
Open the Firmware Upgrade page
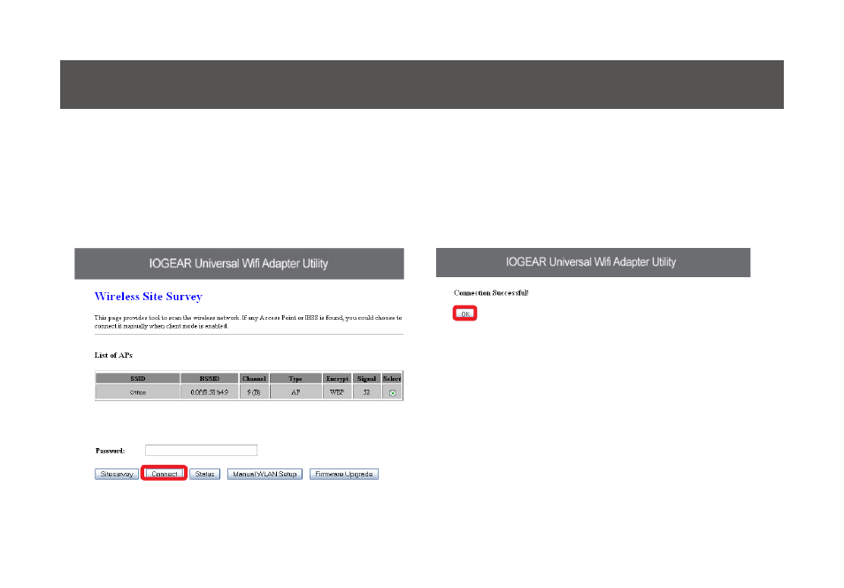pyautogui.click(x=344, y=475)
